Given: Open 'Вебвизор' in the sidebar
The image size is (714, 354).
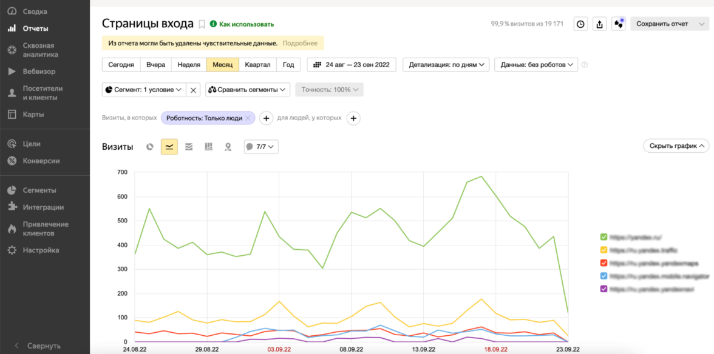Looking at the screenshot, I should coord(39,72).
